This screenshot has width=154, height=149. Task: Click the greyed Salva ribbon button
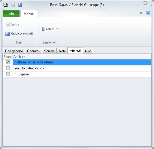point(12,24)
